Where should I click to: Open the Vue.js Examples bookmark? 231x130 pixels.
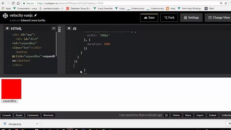103,9
